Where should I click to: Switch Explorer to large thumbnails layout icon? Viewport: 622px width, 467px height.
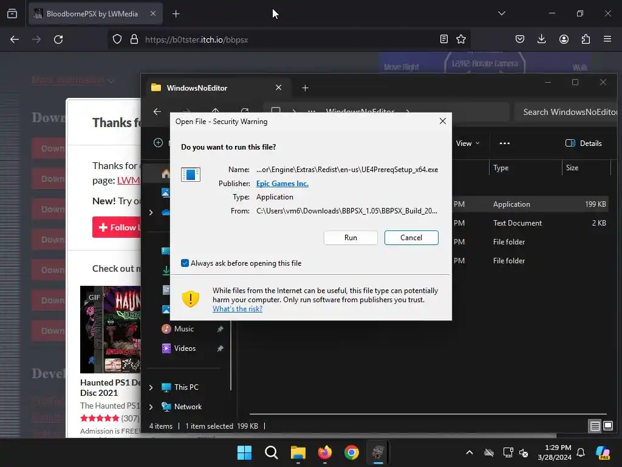tap(607, 426)
